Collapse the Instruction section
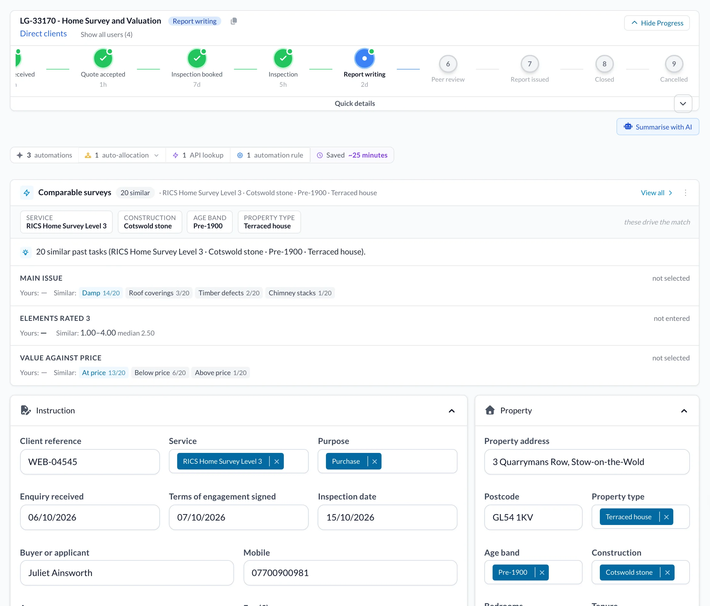Screen dimensions: 710x606 coord(452,411)
